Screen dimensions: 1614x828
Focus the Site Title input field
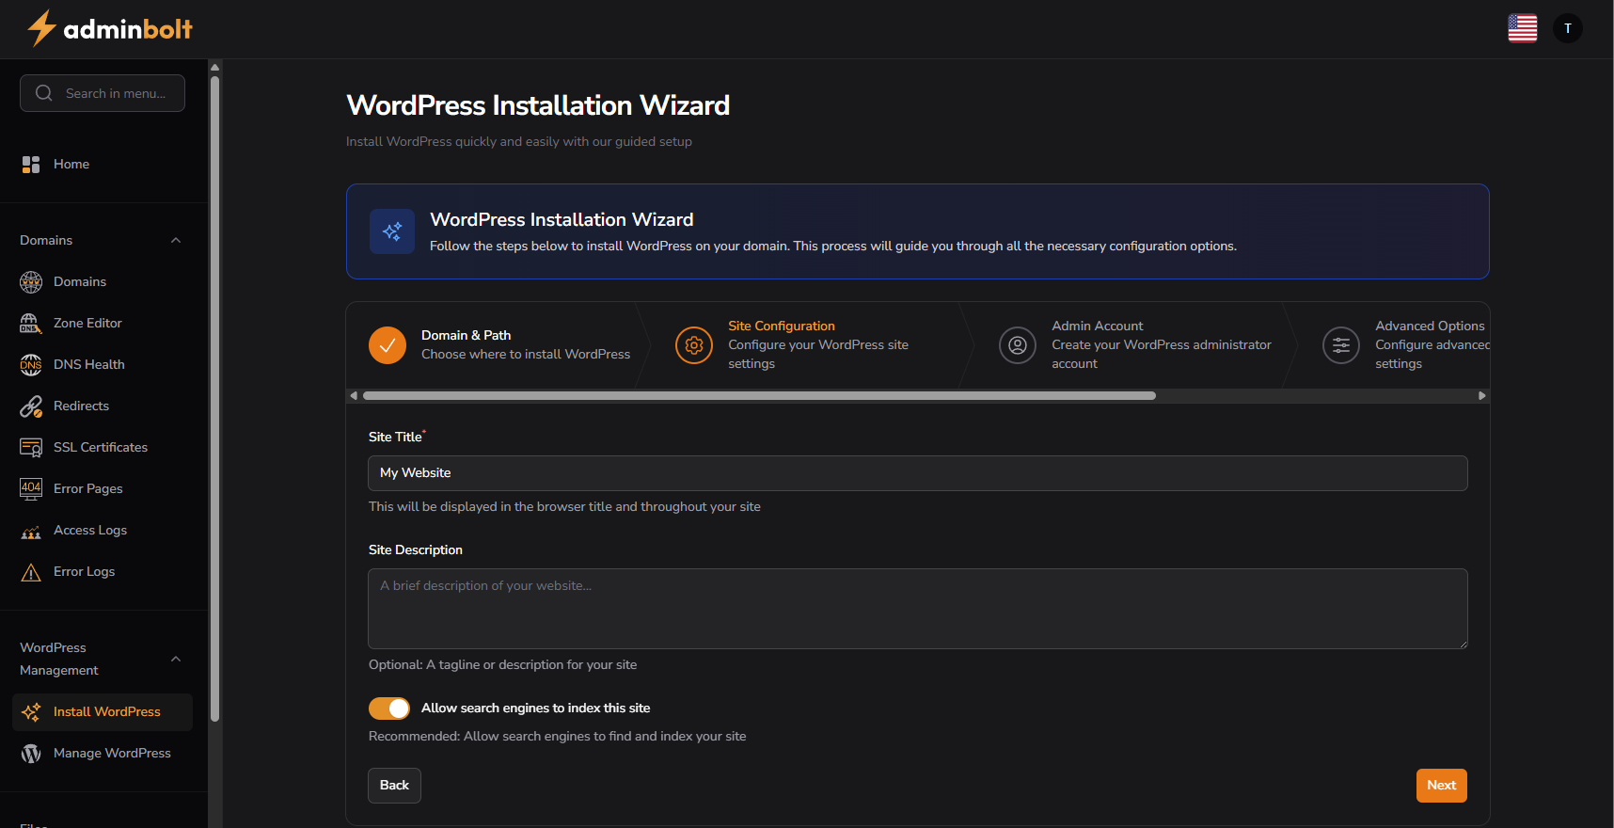coord(918,473)
